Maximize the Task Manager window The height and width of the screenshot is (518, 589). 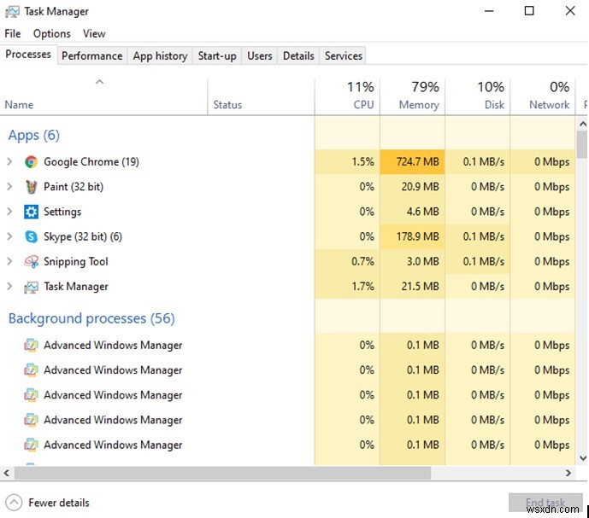click(529, 11)
